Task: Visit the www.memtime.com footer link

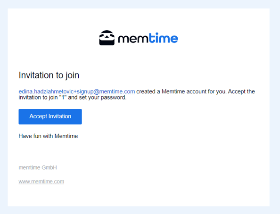Action: pos(41,181)
